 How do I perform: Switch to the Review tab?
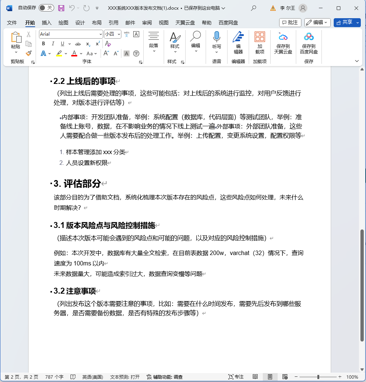pos(147,23)
